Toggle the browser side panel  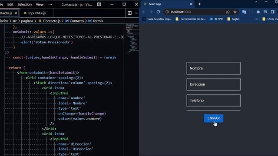pos(272,12)
